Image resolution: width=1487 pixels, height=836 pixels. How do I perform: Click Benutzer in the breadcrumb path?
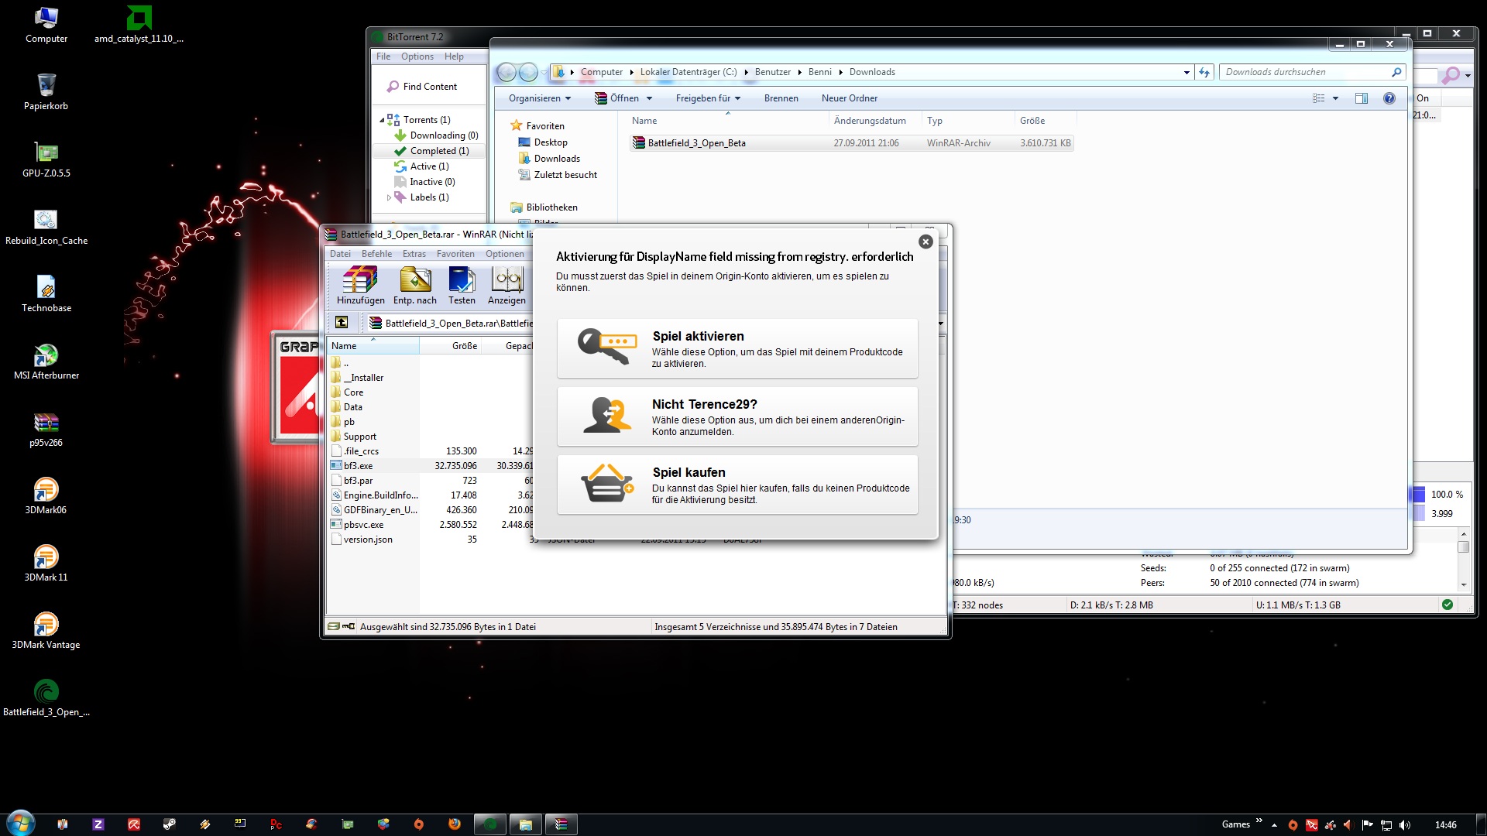pyautogui.click(x=772, y=72)
